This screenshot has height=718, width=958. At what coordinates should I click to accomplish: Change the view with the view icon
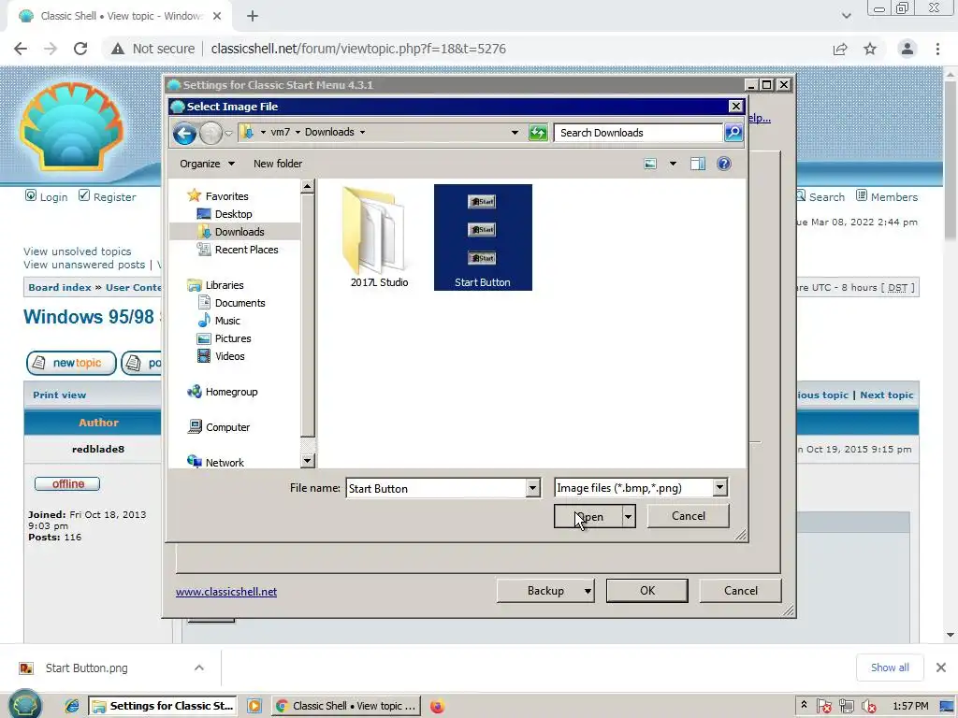pyautogui.click(x=650, y=164)
